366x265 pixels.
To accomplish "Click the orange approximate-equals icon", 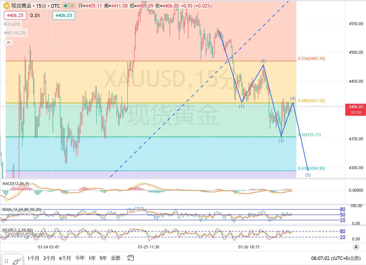I will [x=72, y=6].
